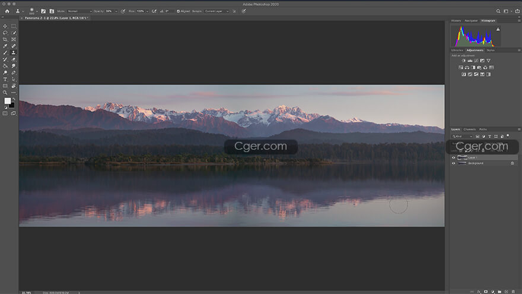
Task: Select the Path Selection tool
Action: 14,80
